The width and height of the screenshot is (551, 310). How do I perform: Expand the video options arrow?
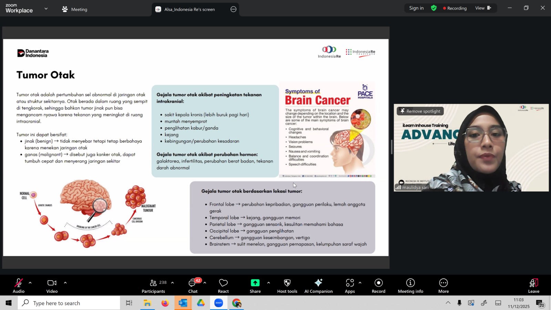point(65,283)
